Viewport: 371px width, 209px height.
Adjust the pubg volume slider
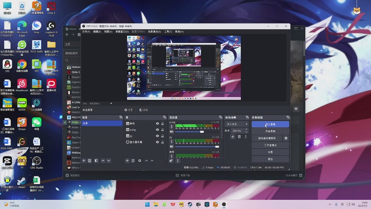point(202,132)
